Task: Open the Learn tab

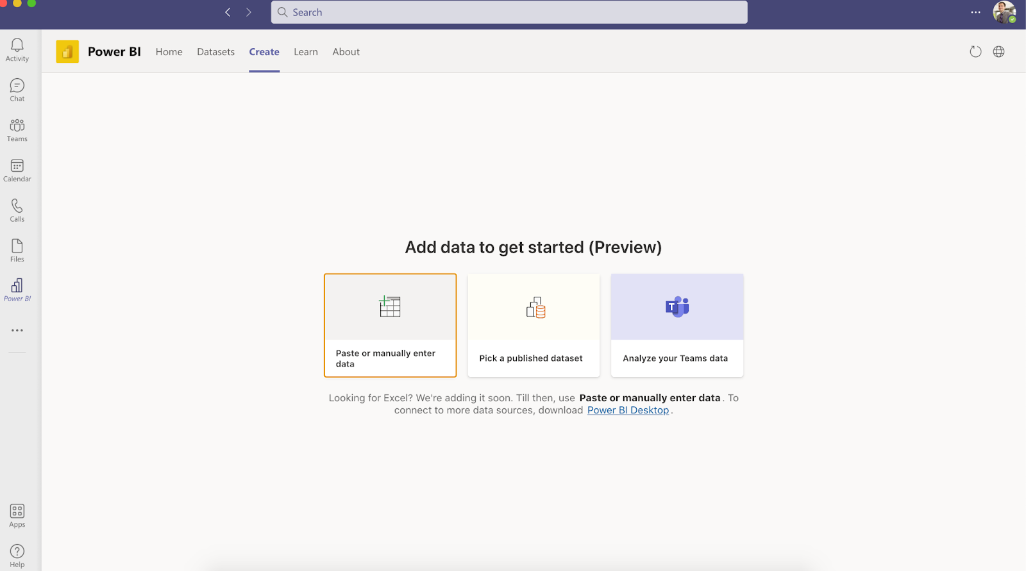Action: click(x=306, y=52)
